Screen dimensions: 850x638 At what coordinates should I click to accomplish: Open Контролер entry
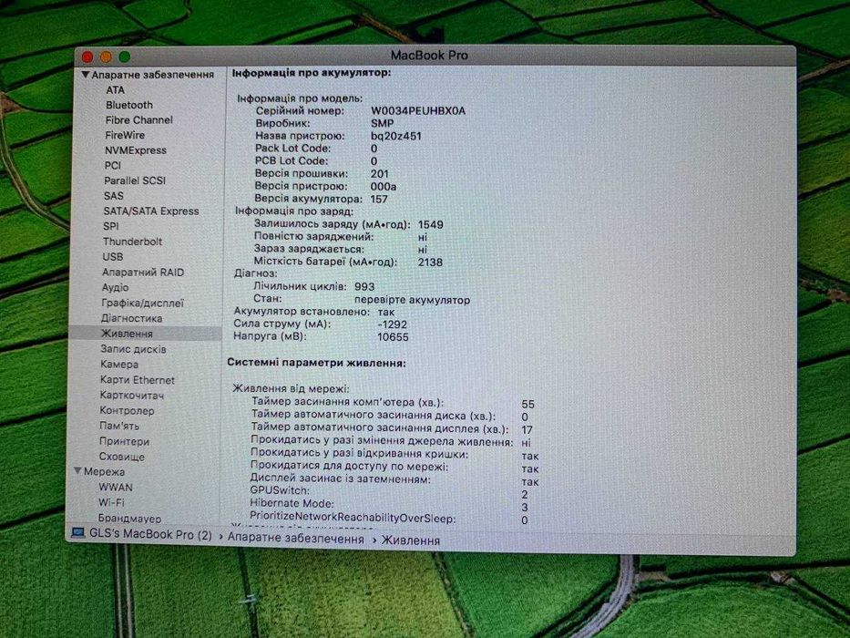tap(127, 411)
